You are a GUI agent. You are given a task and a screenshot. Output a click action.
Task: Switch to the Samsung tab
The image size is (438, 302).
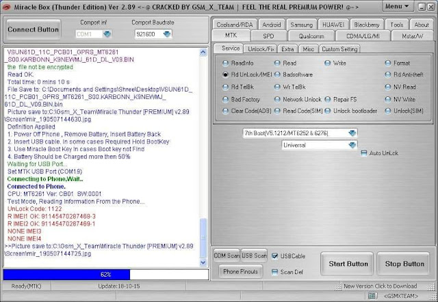[x=301, y=25]
